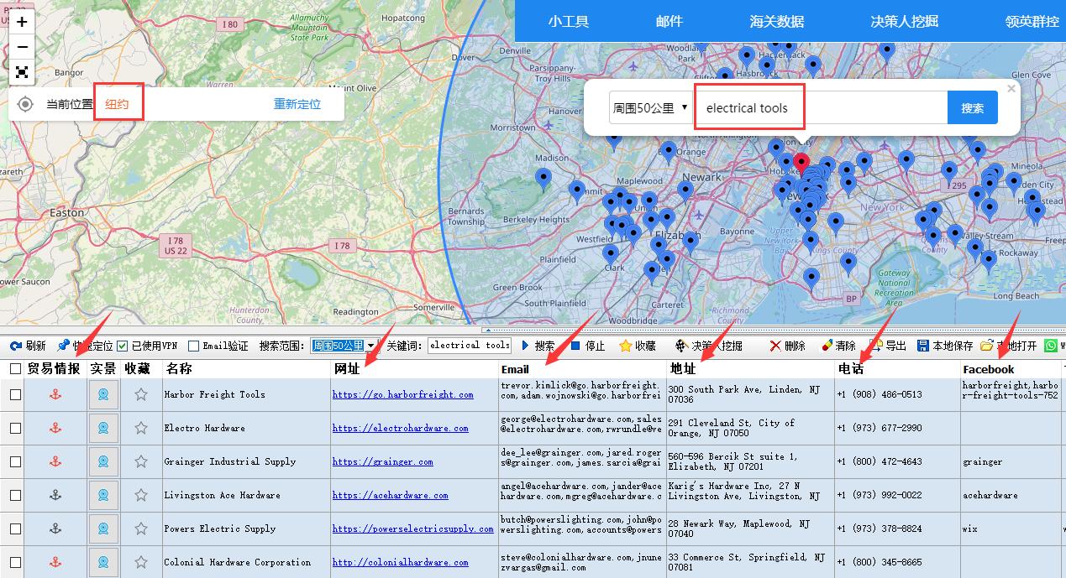
Task: Click the 刷新 refresh toolbar icon
Action: pyautogui.click(x=16, y=346)
